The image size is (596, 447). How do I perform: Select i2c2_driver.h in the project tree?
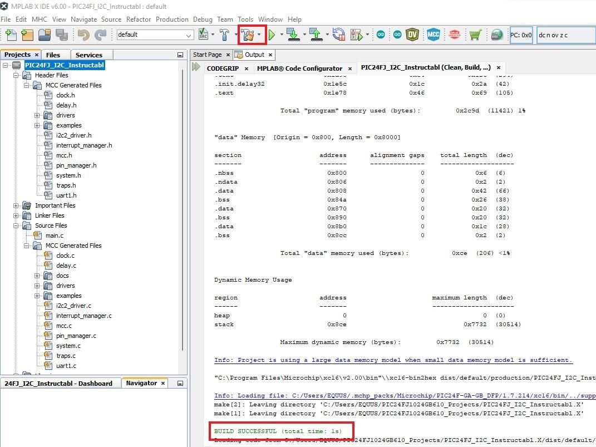(74, 135)
